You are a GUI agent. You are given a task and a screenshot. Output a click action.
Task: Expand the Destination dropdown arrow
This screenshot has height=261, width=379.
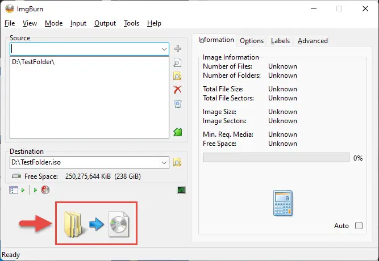pos(164,162)
